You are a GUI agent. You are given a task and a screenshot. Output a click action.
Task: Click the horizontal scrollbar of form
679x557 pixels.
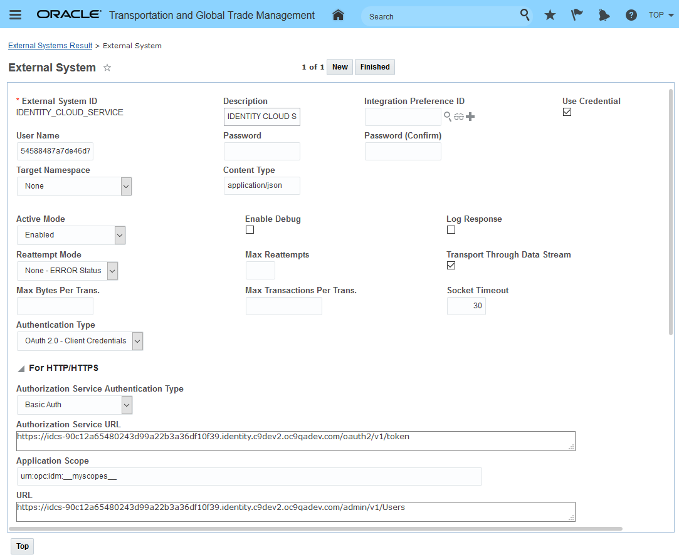315,529
